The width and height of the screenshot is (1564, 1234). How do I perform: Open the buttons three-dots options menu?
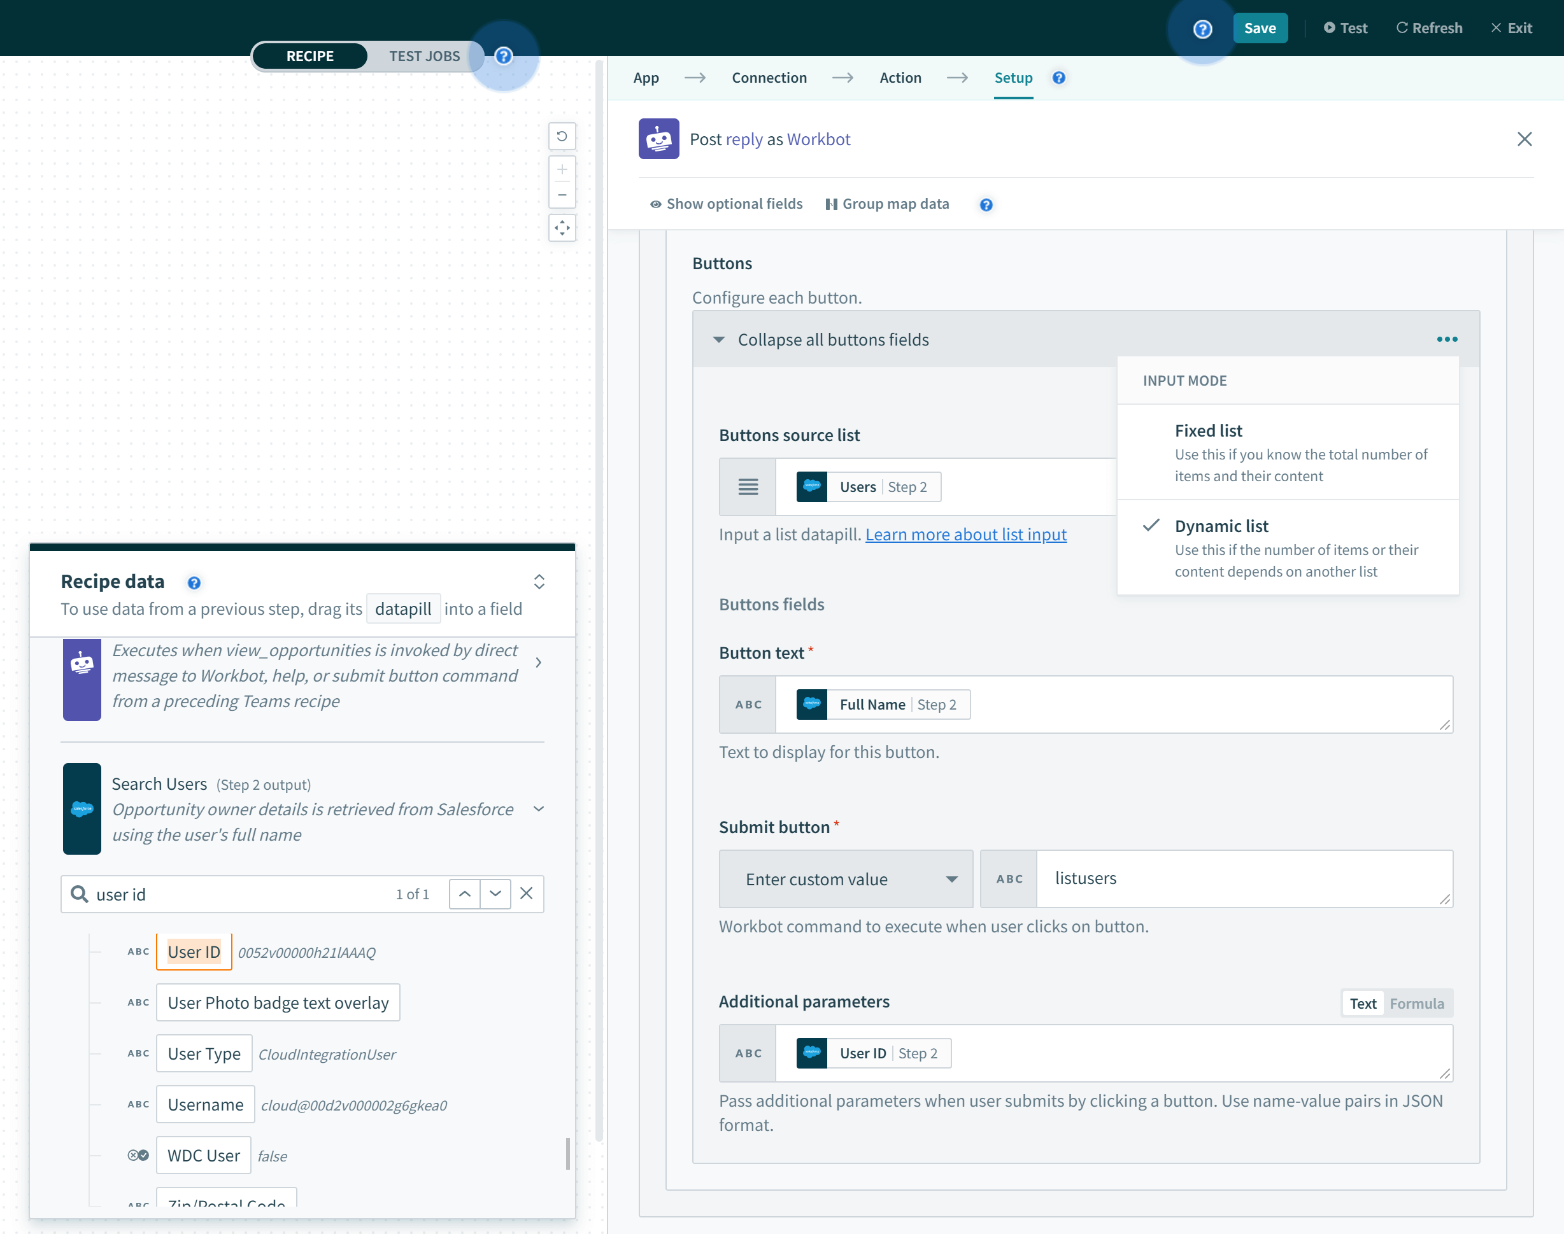point(1446,340)
